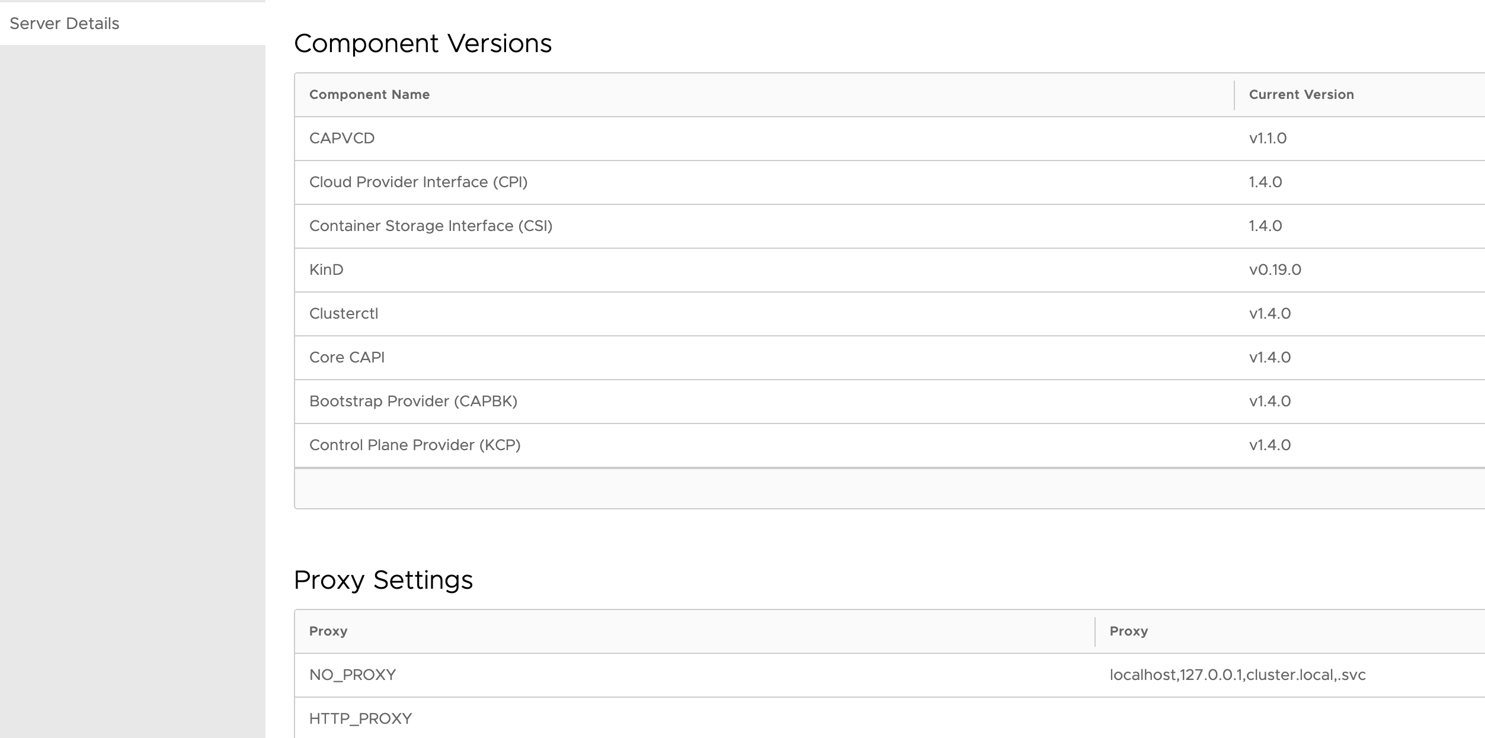Select Cloud Provider Interface (CPI) row
This screenshot has height=738, width=1485.
pos(418,182)
